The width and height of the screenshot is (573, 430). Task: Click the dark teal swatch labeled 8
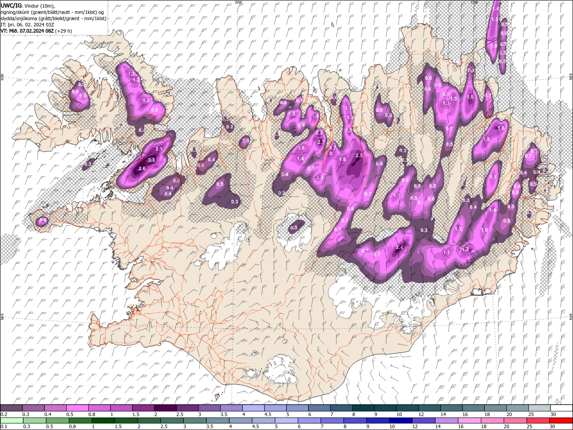click(x=363, y=408)
